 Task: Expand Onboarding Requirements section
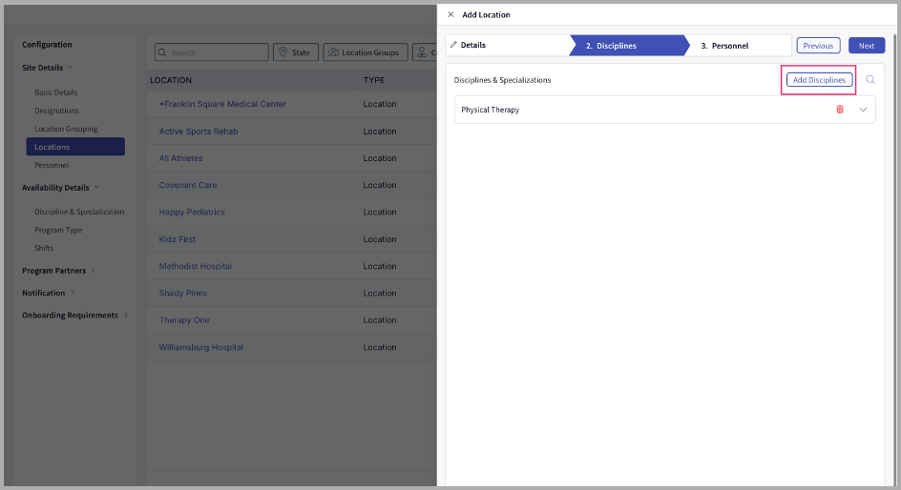[125, 316]
